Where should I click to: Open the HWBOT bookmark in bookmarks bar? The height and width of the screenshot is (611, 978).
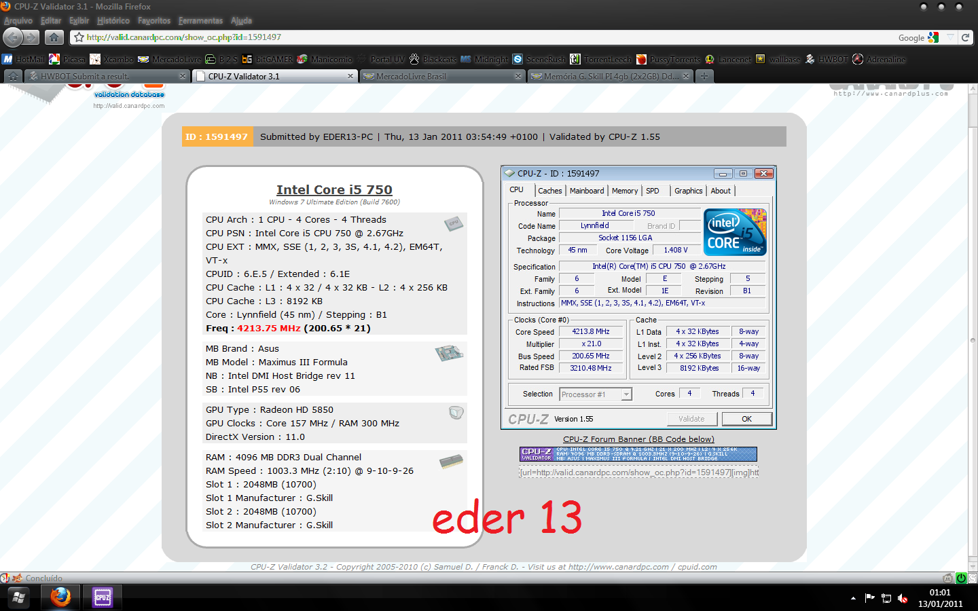click(x=827, y=59)
